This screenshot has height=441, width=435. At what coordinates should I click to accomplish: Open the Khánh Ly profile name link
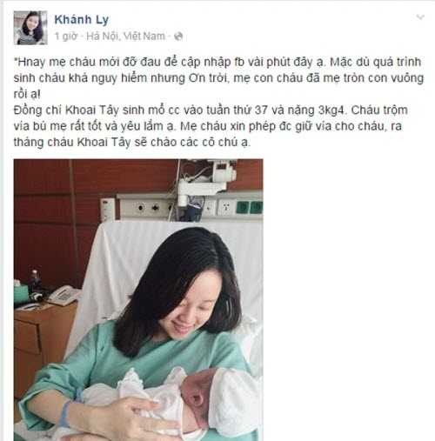[x=82, y=20]
